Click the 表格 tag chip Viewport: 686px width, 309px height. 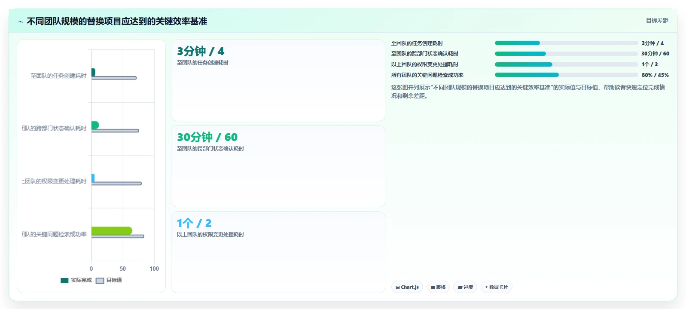pos(438,287)
